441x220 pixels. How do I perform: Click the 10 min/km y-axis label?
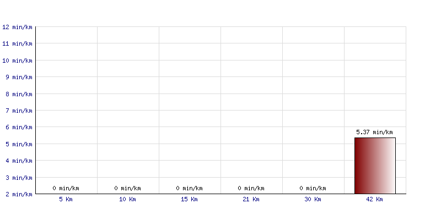coord(17,61)
